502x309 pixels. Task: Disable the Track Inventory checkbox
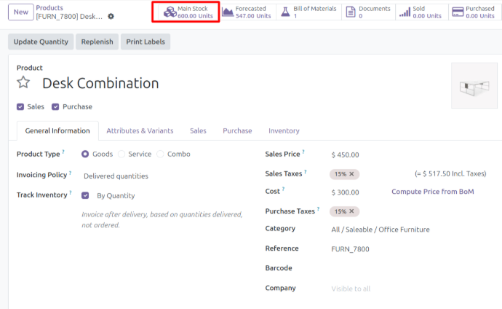(x=85, y=195)
